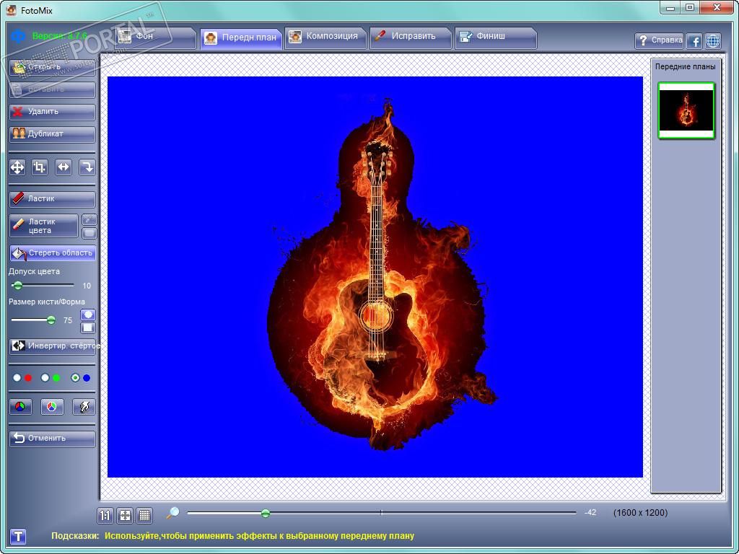This screenshot has height=554, width=739.
Task: Click the effects brush icon button
Action: coord(84,407)
